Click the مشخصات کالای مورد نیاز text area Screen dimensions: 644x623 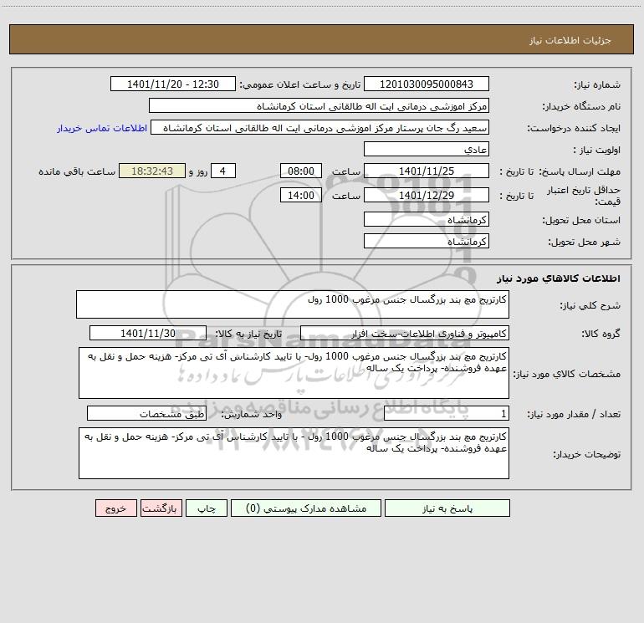[294, 373]
